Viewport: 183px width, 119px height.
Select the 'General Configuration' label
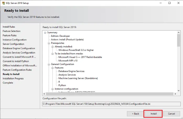click(x=62, y=64)
